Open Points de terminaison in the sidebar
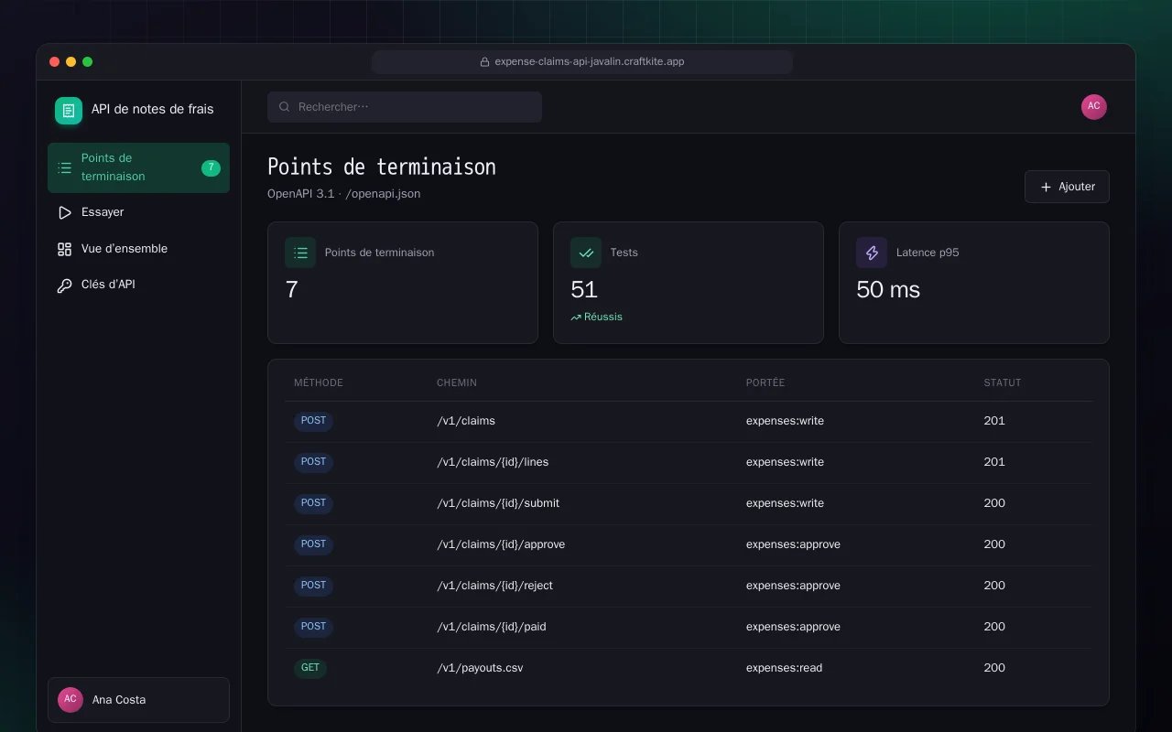 click(x=138, y=167)
